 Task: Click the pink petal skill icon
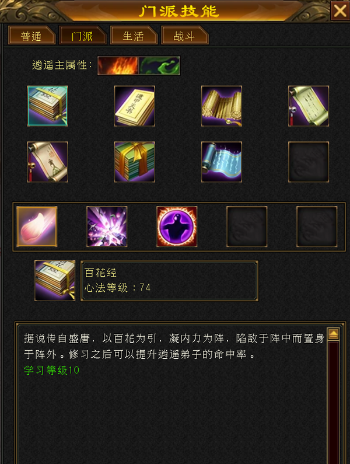(37, 226)
